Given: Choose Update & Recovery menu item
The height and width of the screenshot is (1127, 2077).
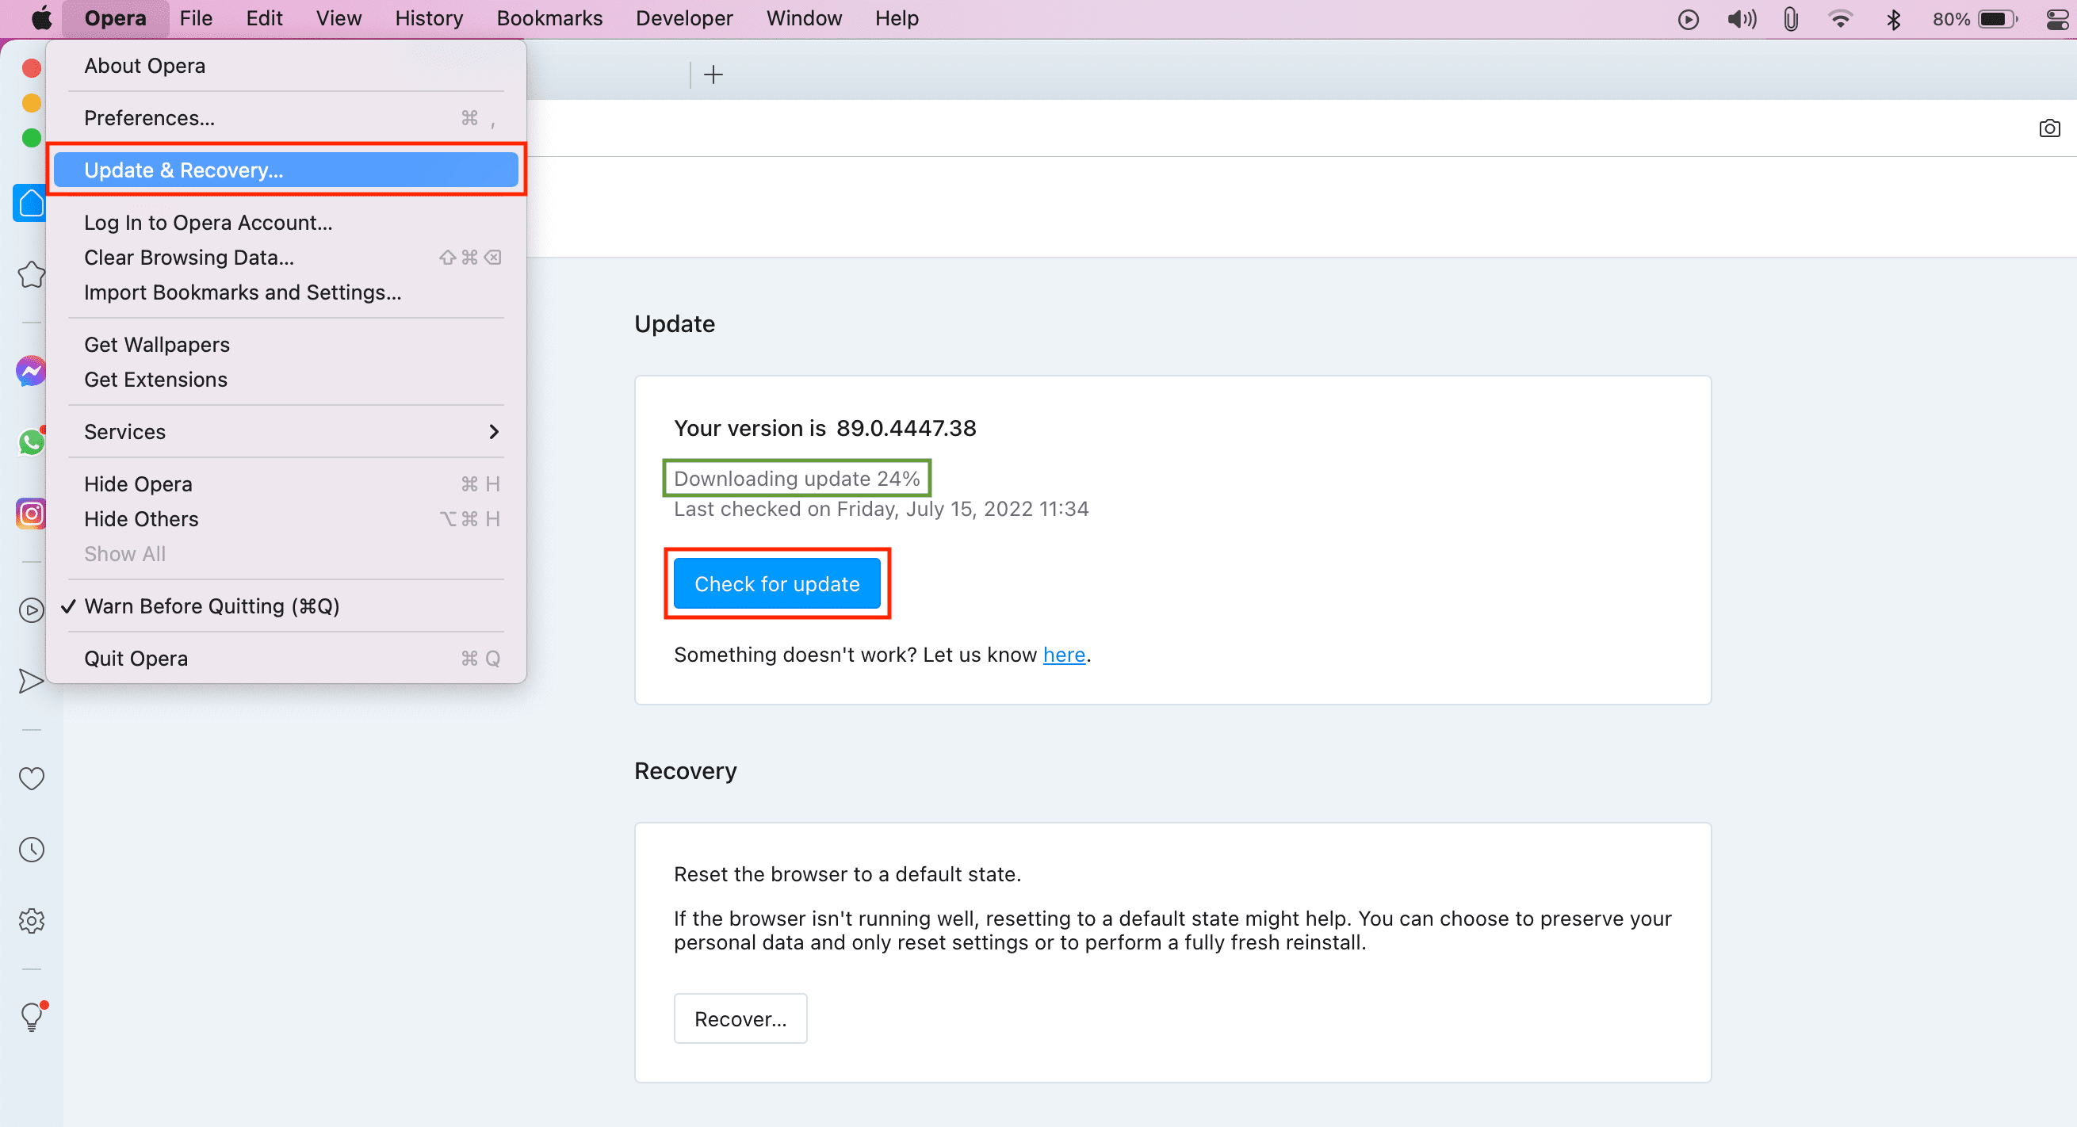Looking at the screenshot, I should click(x=286, y=170).
